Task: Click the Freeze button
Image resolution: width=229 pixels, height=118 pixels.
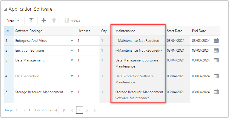Action: pos(72,20)
